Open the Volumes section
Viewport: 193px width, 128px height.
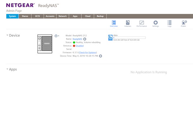coord(128,23)
